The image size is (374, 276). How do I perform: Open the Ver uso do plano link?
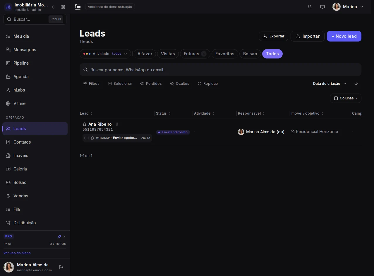(x=17, y=253)
